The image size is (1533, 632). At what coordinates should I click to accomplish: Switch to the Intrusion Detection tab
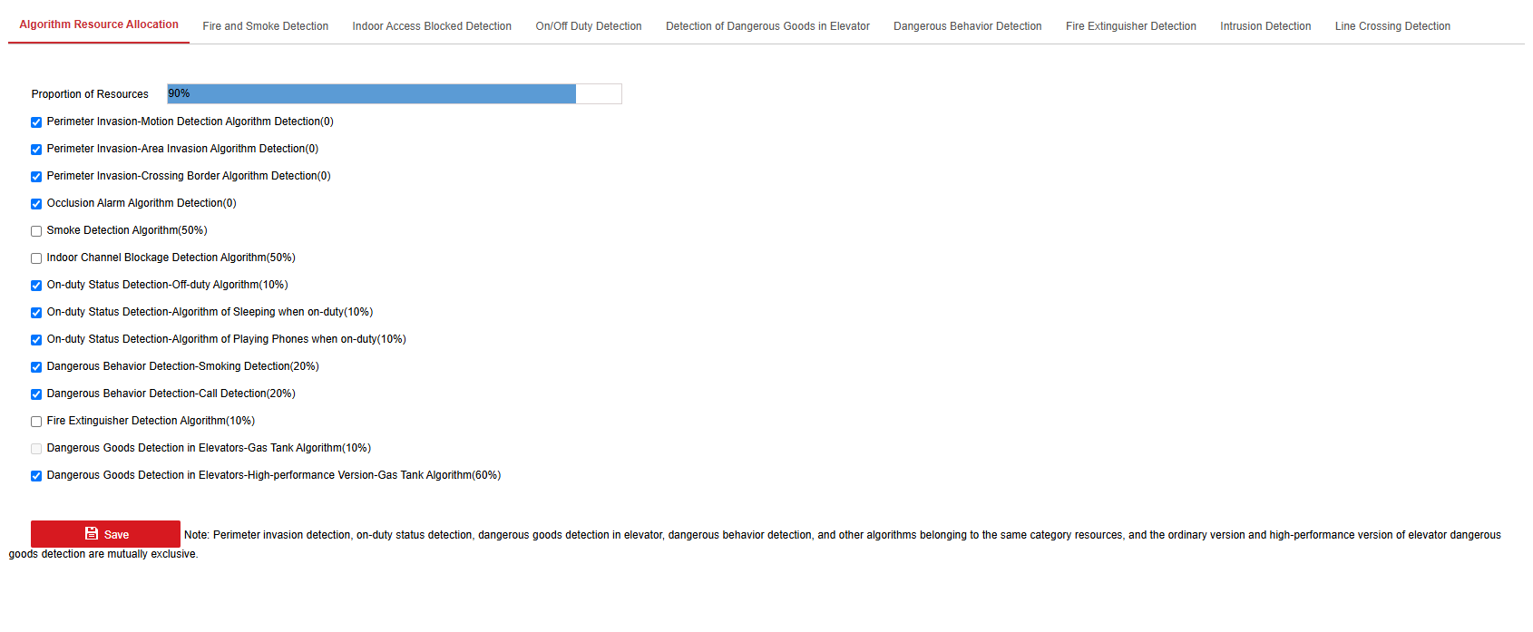[1264, 26]
